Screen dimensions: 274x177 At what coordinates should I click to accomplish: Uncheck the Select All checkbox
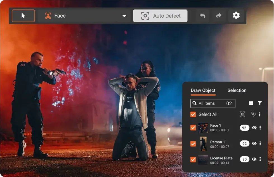coord(193,114)
